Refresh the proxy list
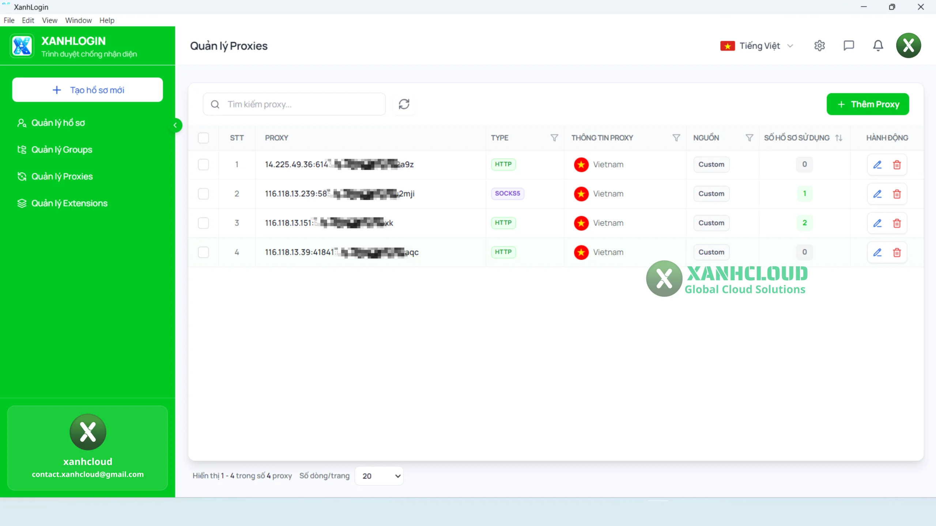 point(404,104)
